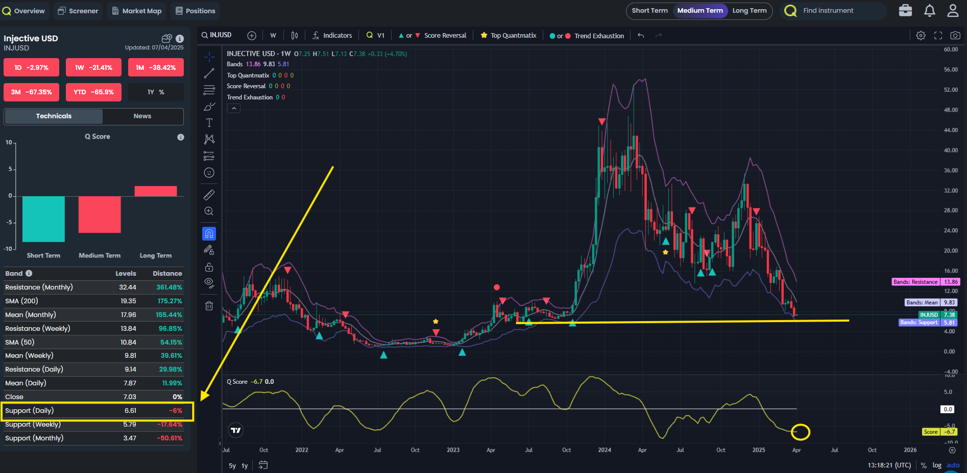
Task: Click the Injective USD header info icon
Action: (180, 38)
